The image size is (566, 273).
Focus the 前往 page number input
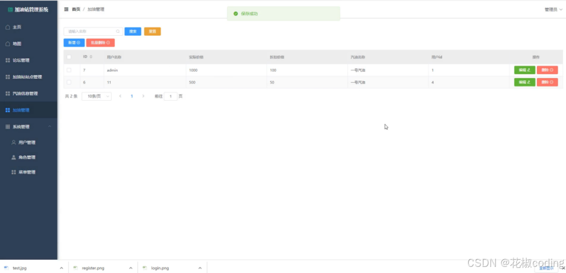[170, 96]
